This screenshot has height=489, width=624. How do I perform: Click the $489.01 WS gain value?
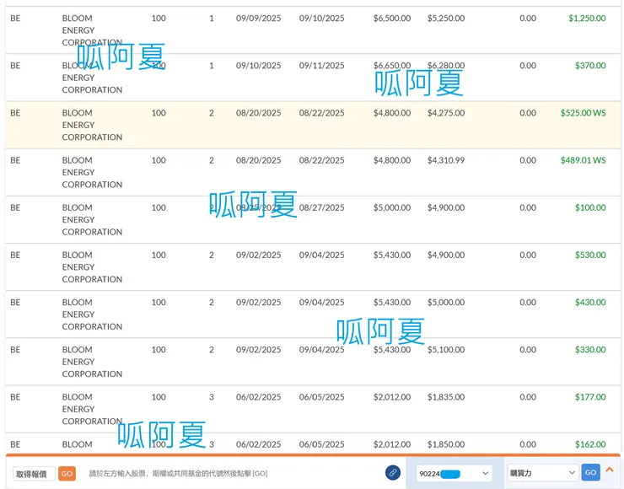coord(583,160)
